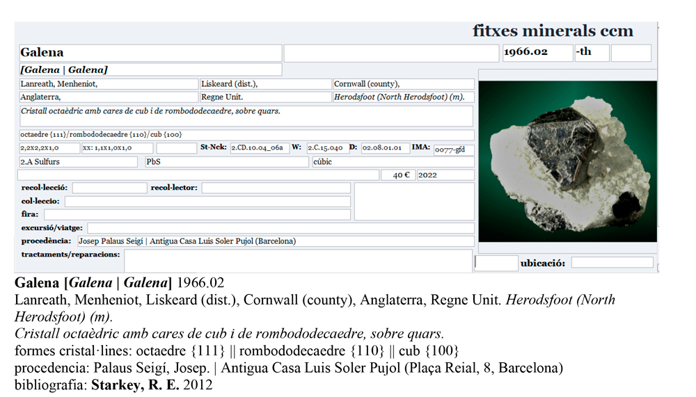Click the recol·lecció input field
This screenshot has height=397, width=696.
[110, 188]
